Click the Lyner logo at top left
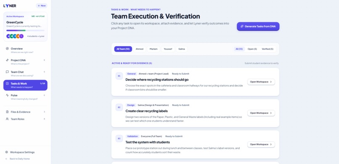Screen dimensions: 339x164 tap(10, 6)
